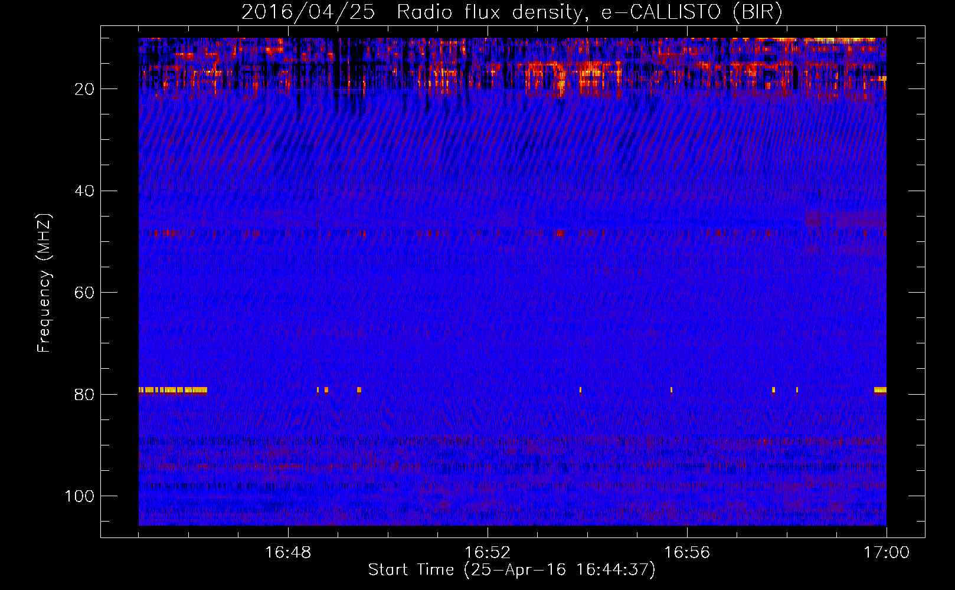This screenshot has width=955, height=590.
Task: Click the 'Start Time (25-Apr-16 16:44:37)' x-axis label
Action: click(512, 570)
